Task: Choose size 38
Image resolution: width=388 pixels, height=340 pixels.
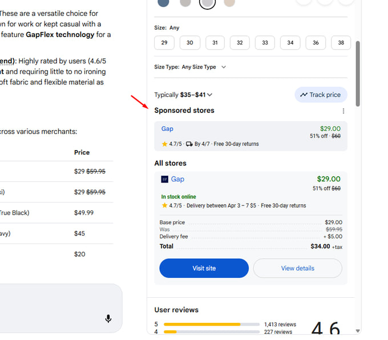Action: 341,43
